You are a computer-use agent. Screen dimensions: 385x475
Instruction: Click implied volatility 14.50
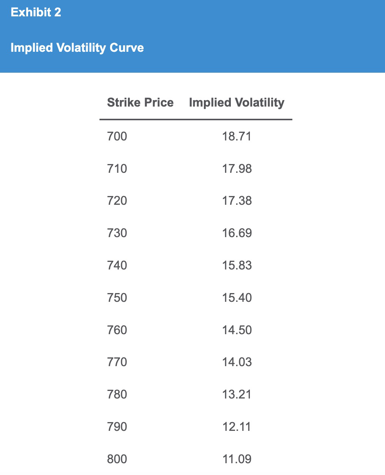(237, 330)
